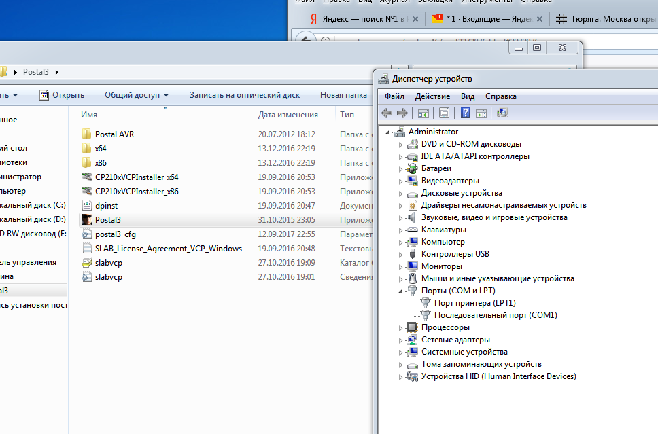This screenshot has width=658, height=434.
Task: Collapse Порты (COM и LPT) node
Action: 400,291
